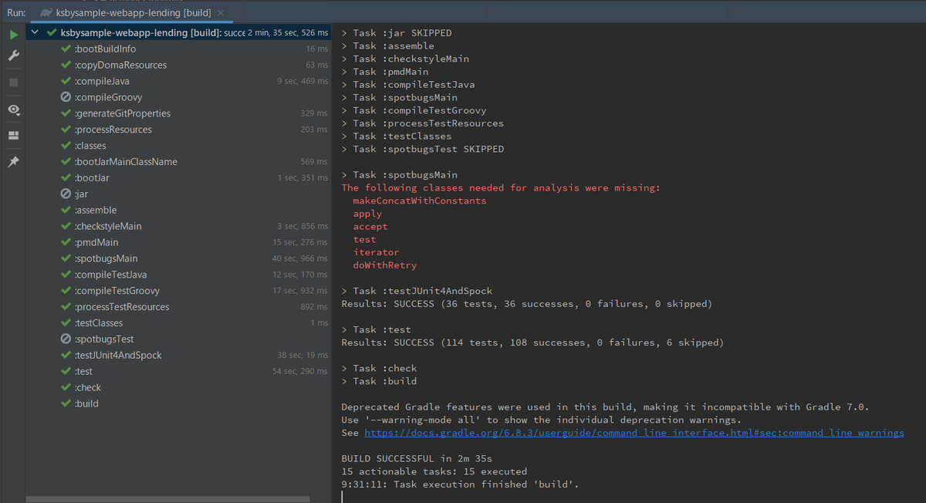Select the :assemble task row

click(178, 211)
